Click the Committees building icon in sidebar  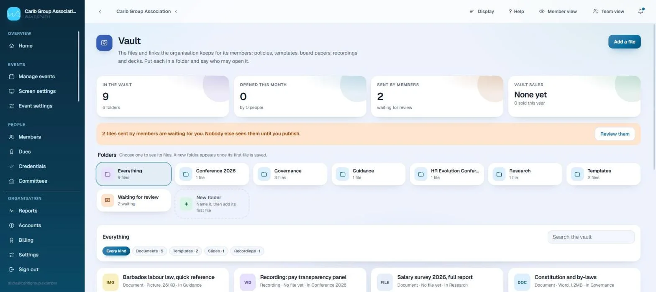pyautogui.click(x=12, y=181)
